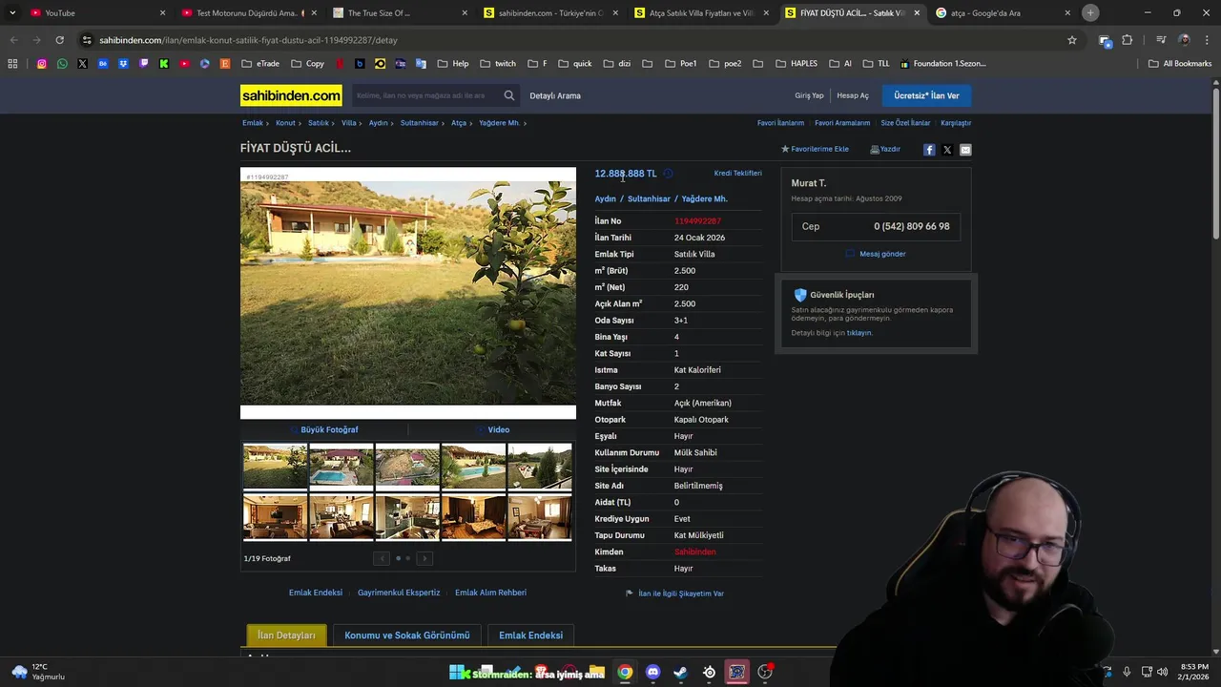
Task: Click the Yazdır print link
Action: pyautogui.click(x=885, y=150)
